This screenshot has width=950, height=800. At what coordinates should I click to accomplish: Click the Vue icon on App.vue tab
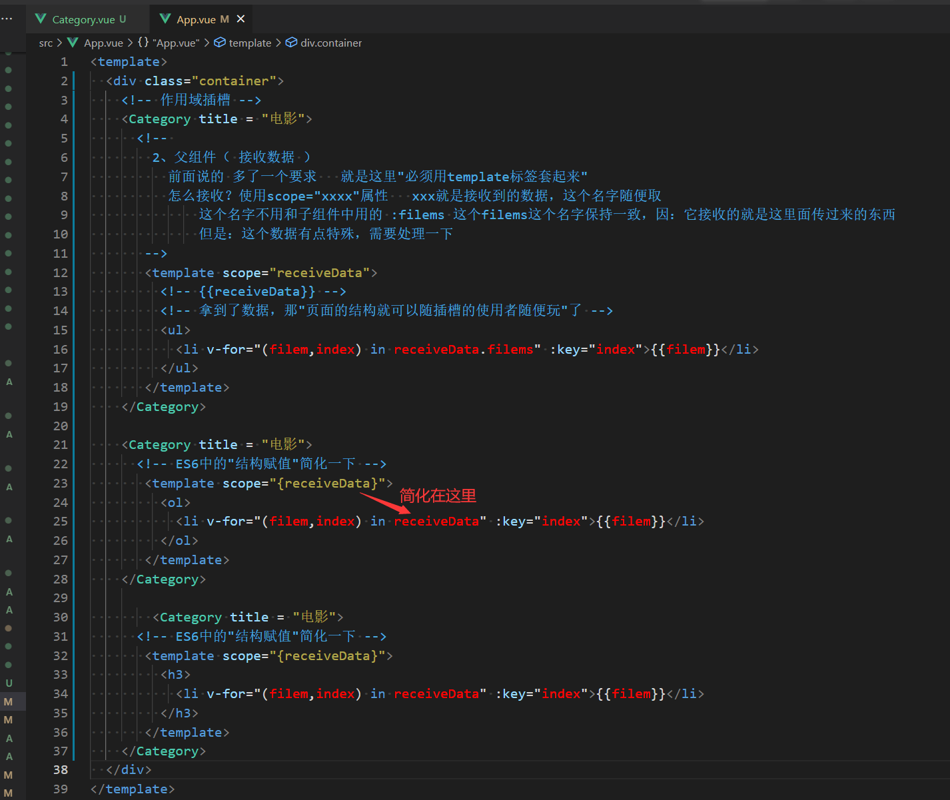(x=165, y=19)
